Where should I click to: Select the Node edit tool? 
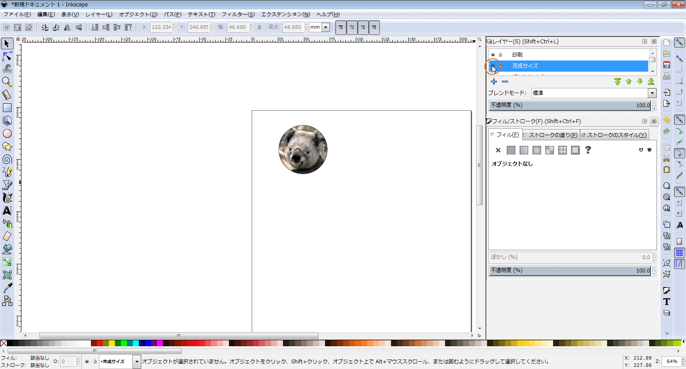coord(7,56)
